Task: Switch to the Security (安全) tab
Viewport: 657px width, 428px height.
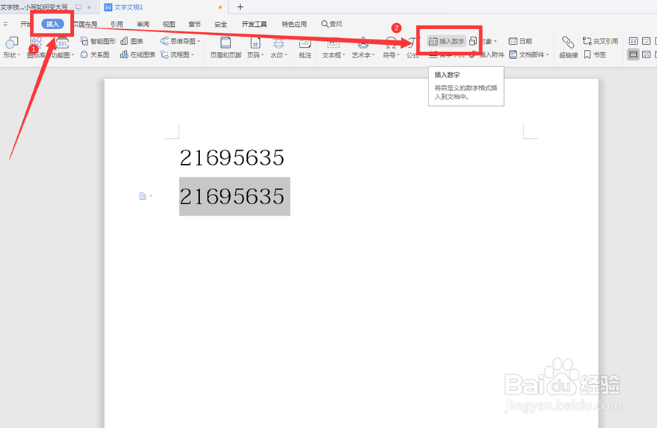Action: click(221, 25)
